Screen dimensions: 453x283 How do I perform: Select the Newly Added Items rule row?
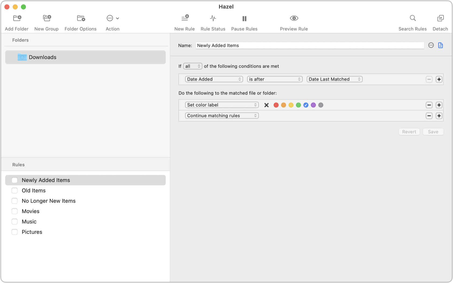[x=85, y=180]
